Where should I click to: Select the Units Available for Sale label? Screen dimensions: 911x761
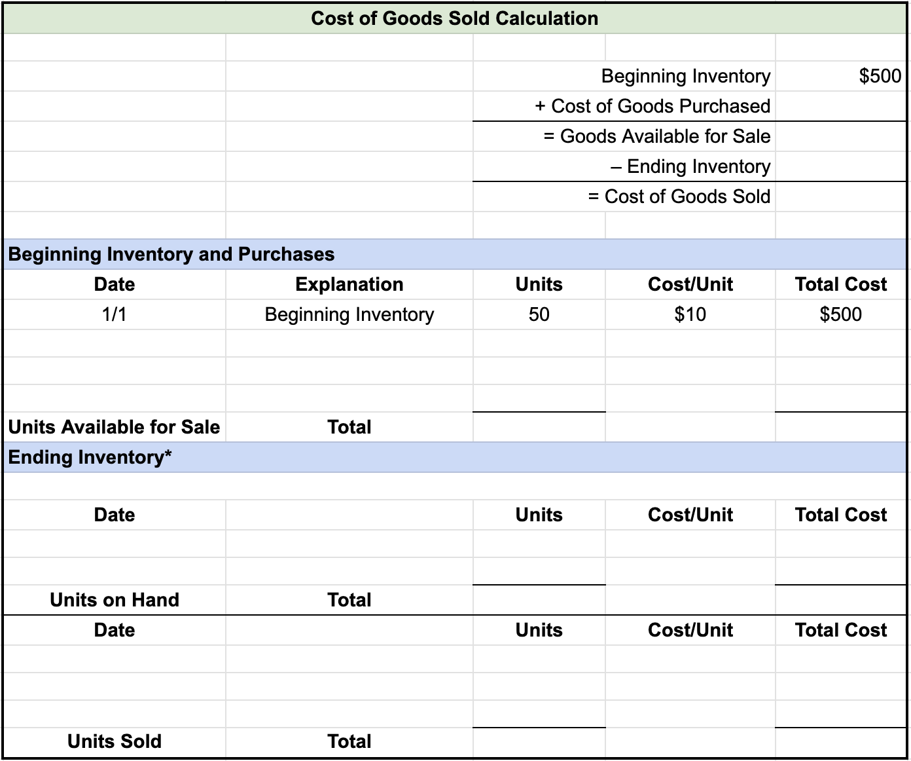[114, 427]
